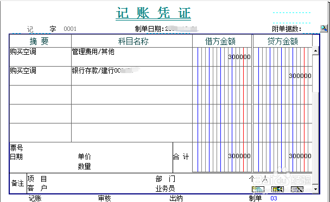Click the 合计 credit total 300000
This screenshot has height=202, width=330.
pyautogui.click(x=300, y=156)
